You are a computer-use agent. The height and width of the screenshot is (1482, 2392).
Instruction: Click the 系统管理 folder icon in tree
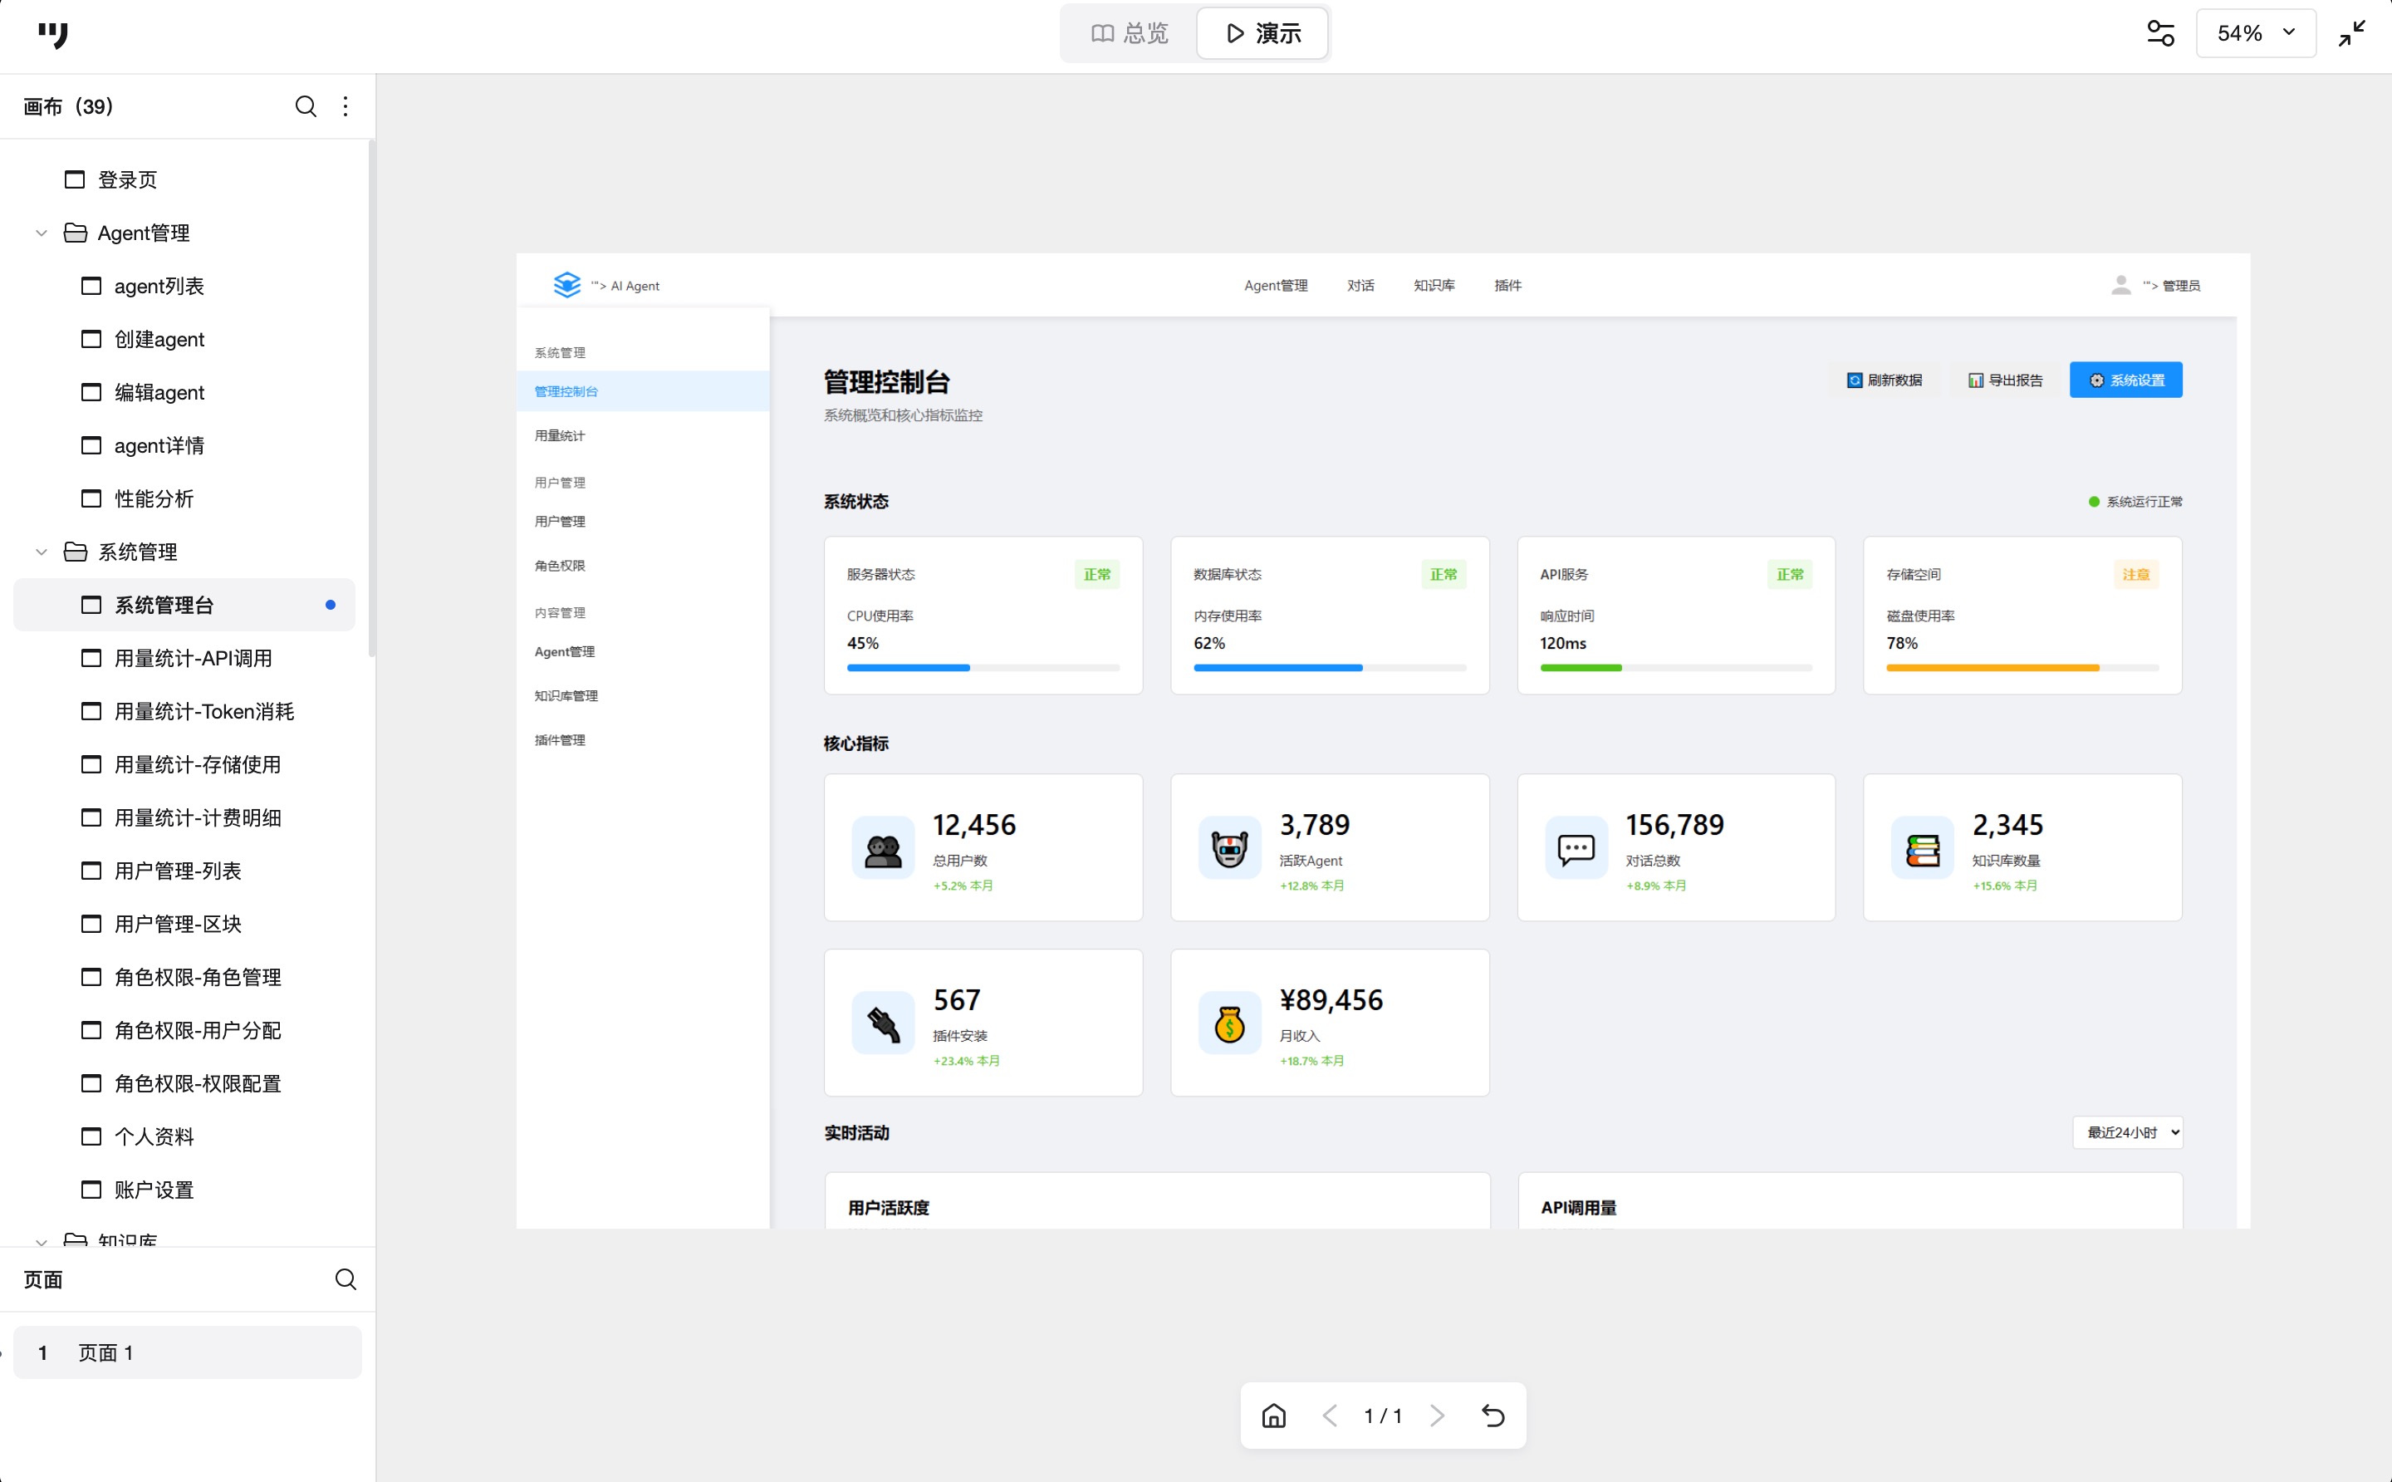pyautogui.click(x=76, y=552)
